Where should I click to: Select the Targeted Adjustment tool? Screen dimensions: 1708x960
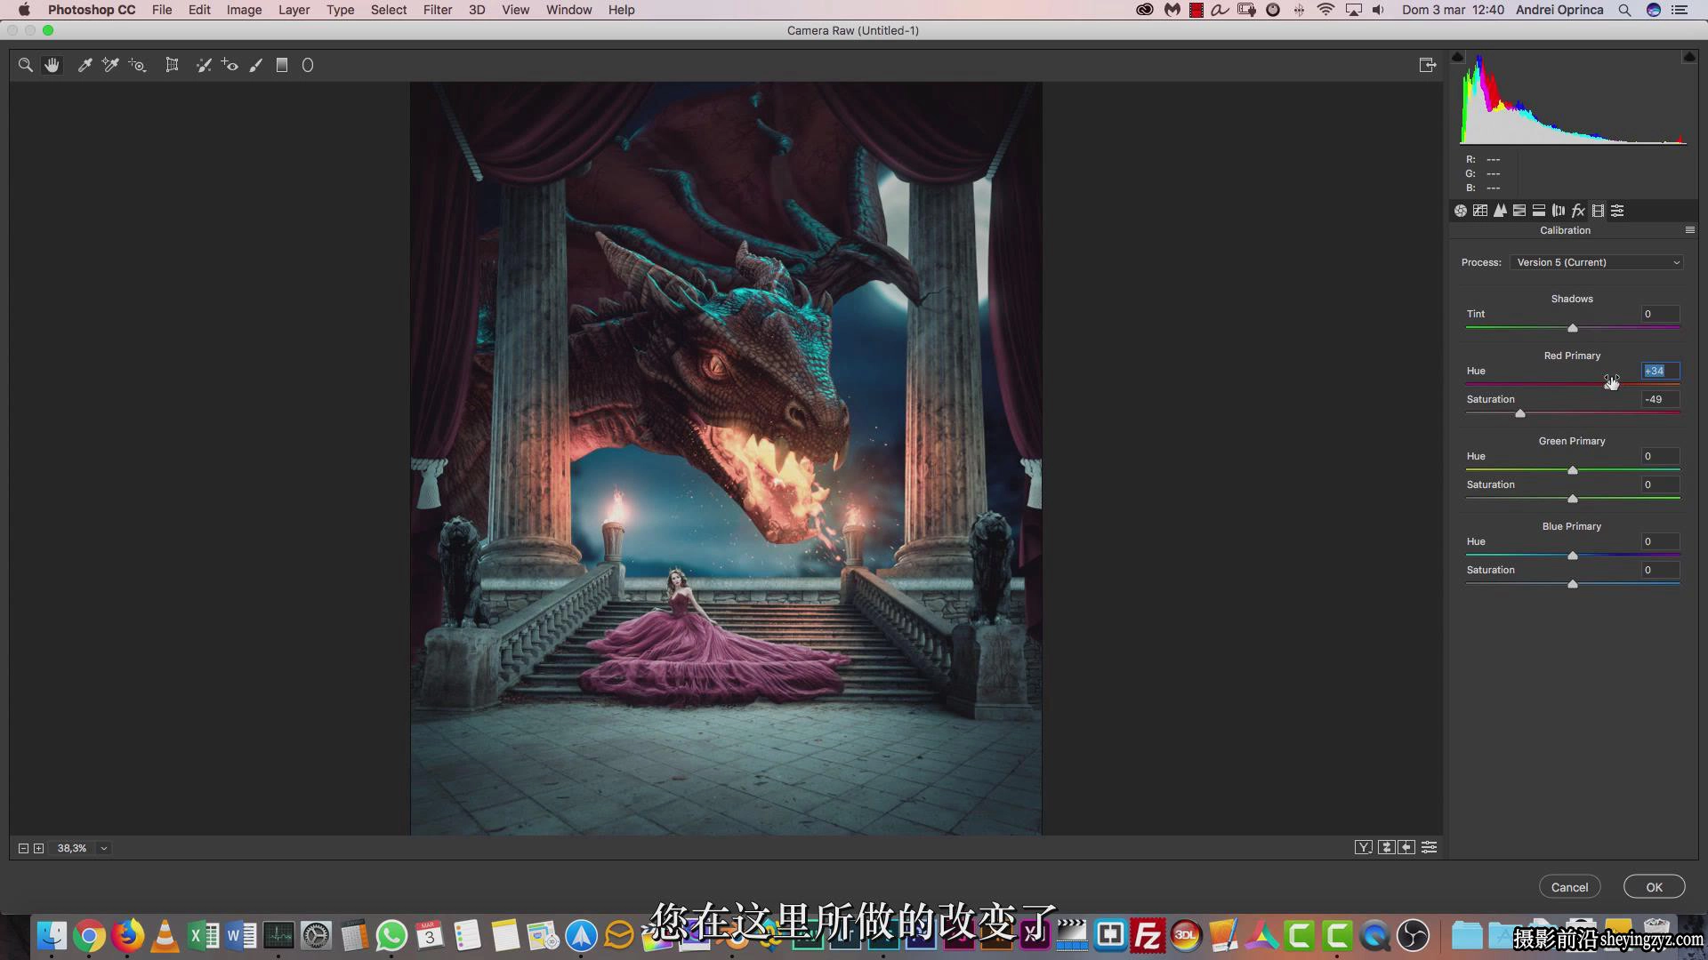click(x=137, y=65)
